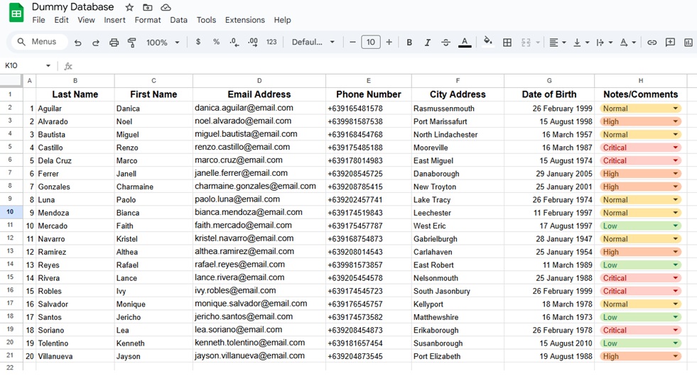The image size is (697, 376).
Task: Toggle italic formatting
Action: point(427,43)
